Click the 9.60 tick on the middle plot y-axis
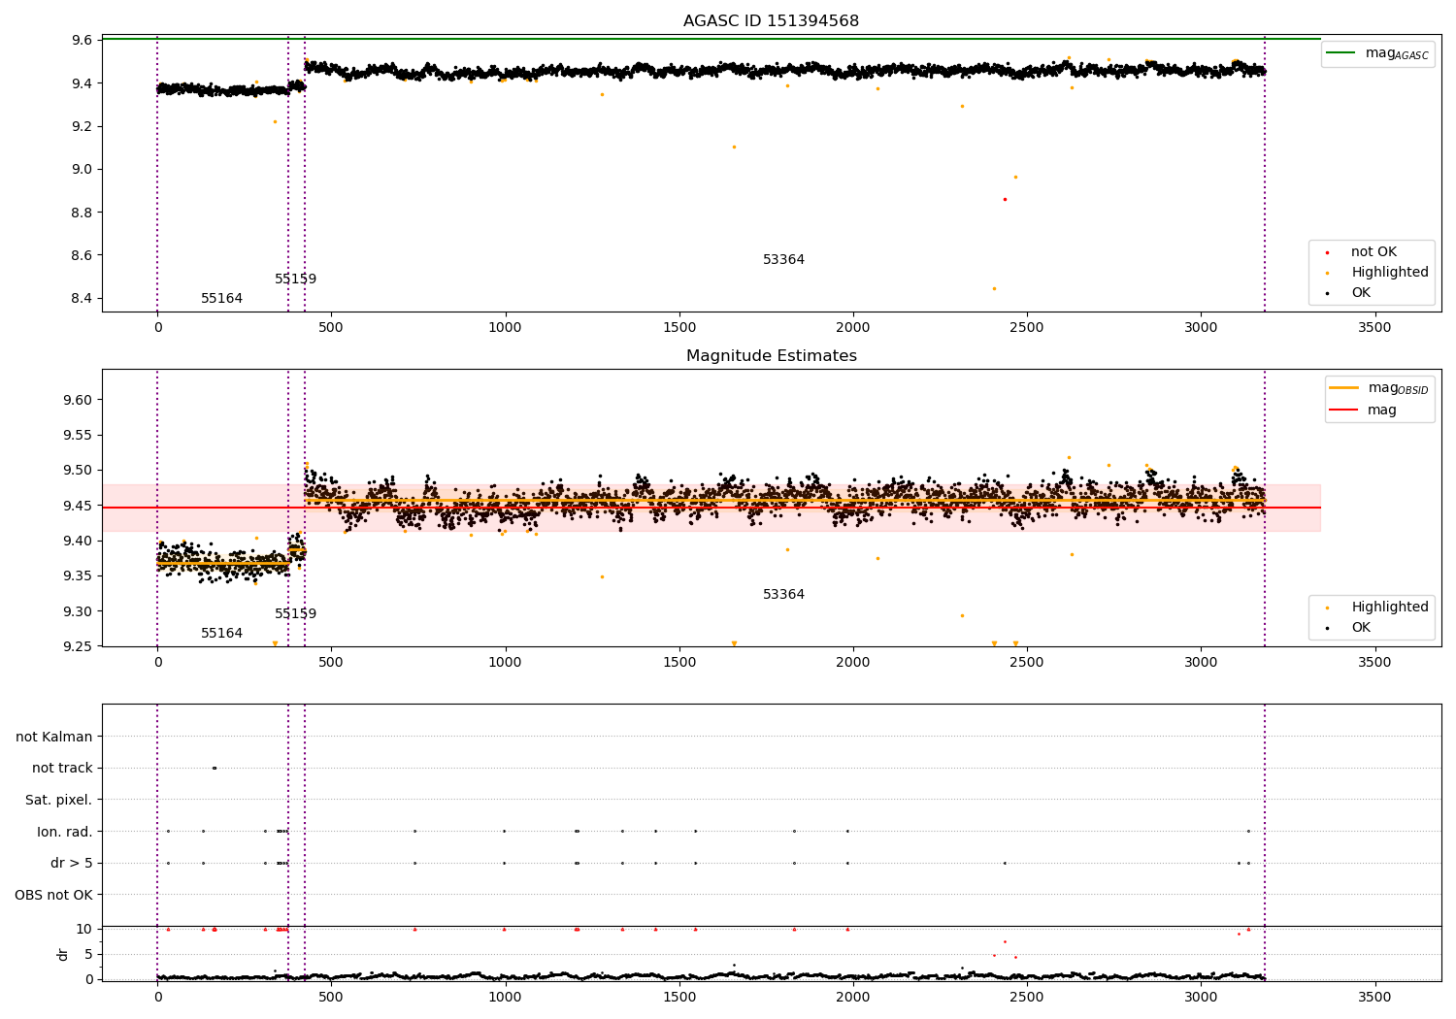Screen dimensions: 1456x1019 point(78,401)
